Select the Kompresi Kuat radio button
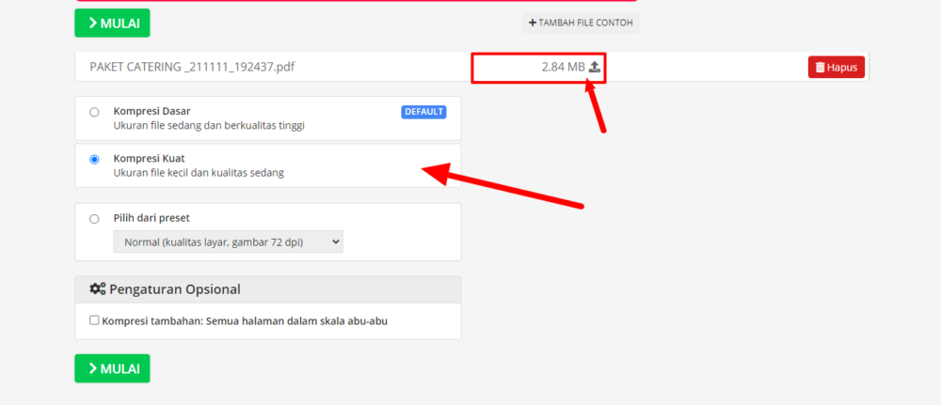 coord(94,160)
